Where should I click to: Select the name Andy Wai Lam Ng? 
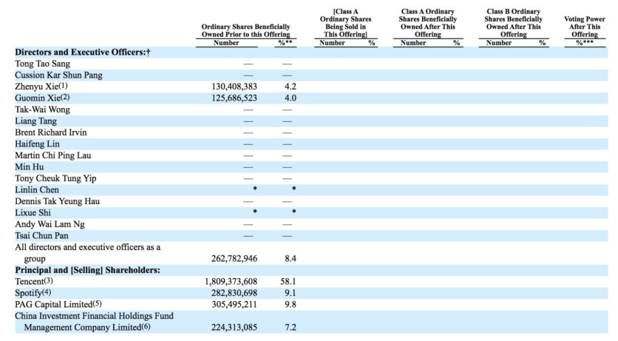coord(50,224)
